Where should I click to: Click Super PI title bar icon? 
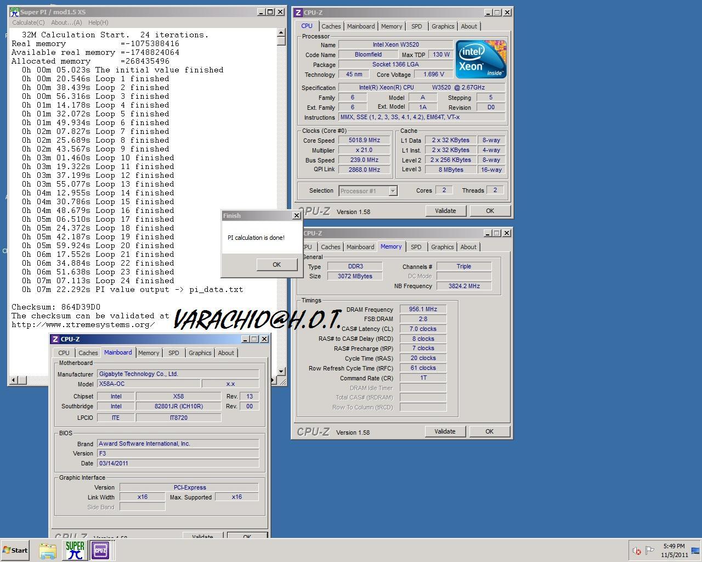point(14,12)
